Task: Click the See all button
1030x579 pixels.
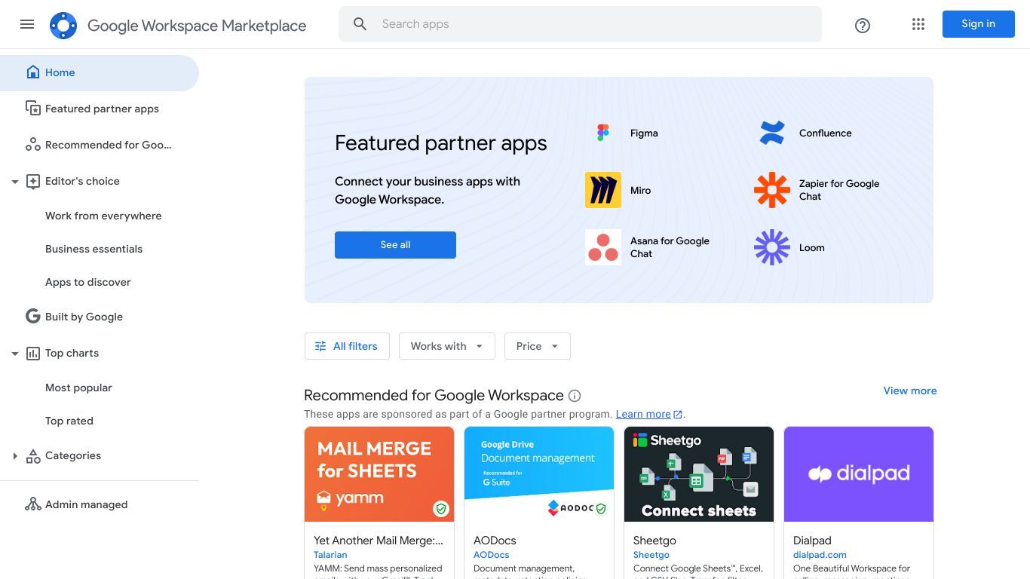Action: click(x=395, y=245)
